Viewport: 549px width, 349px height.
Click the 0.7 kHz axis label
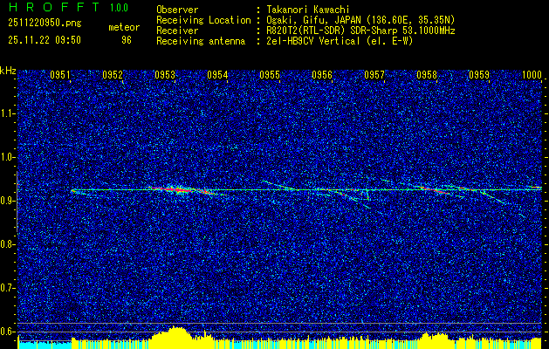tap(7, 288)
